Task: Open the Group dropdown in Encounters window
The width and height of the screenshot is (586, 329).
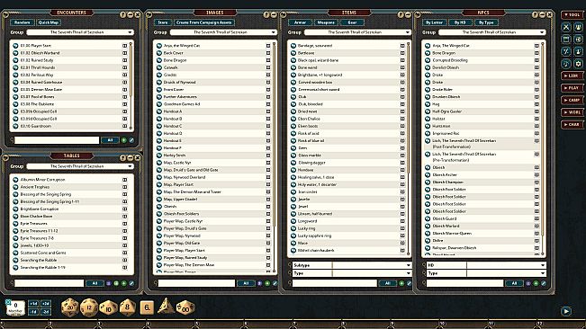Action: [x=80, y=32]
